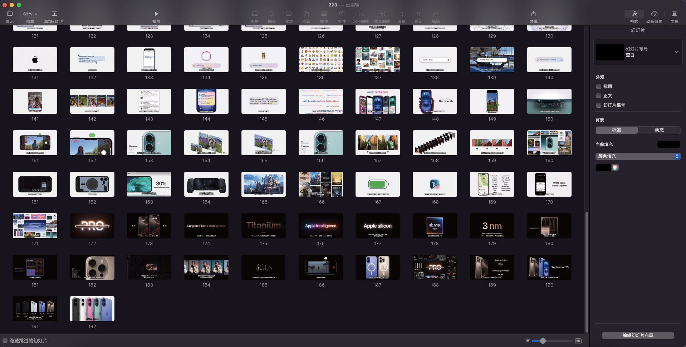
Task: Select slide 168 iOS 18 thumbnail
Action: [x=435, y=184]
